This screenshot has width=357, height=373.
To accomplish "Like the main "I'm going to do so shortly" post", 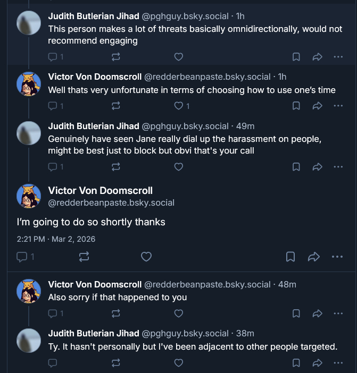I will 146,257.
